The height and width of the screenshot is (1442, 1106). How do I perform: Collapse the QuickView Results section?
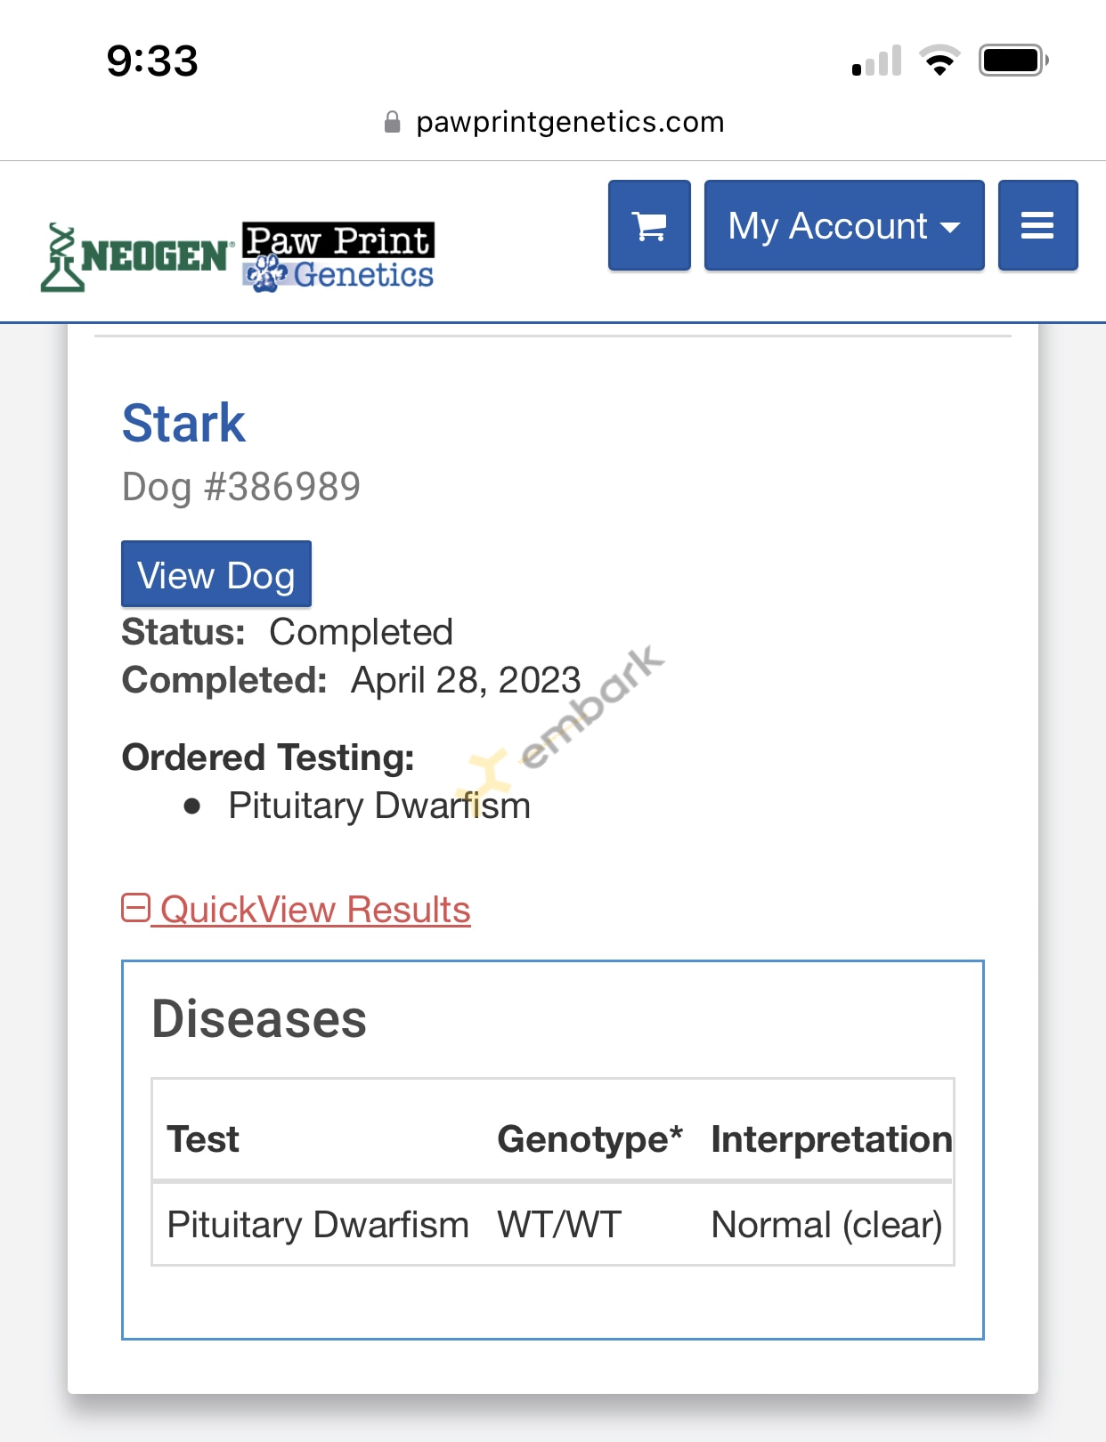point(297,910)
